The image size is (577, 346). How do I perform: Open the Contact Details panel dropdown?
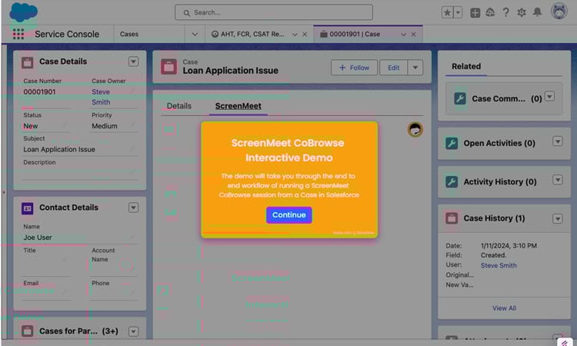pyautogui.click(x=134, y=208)
